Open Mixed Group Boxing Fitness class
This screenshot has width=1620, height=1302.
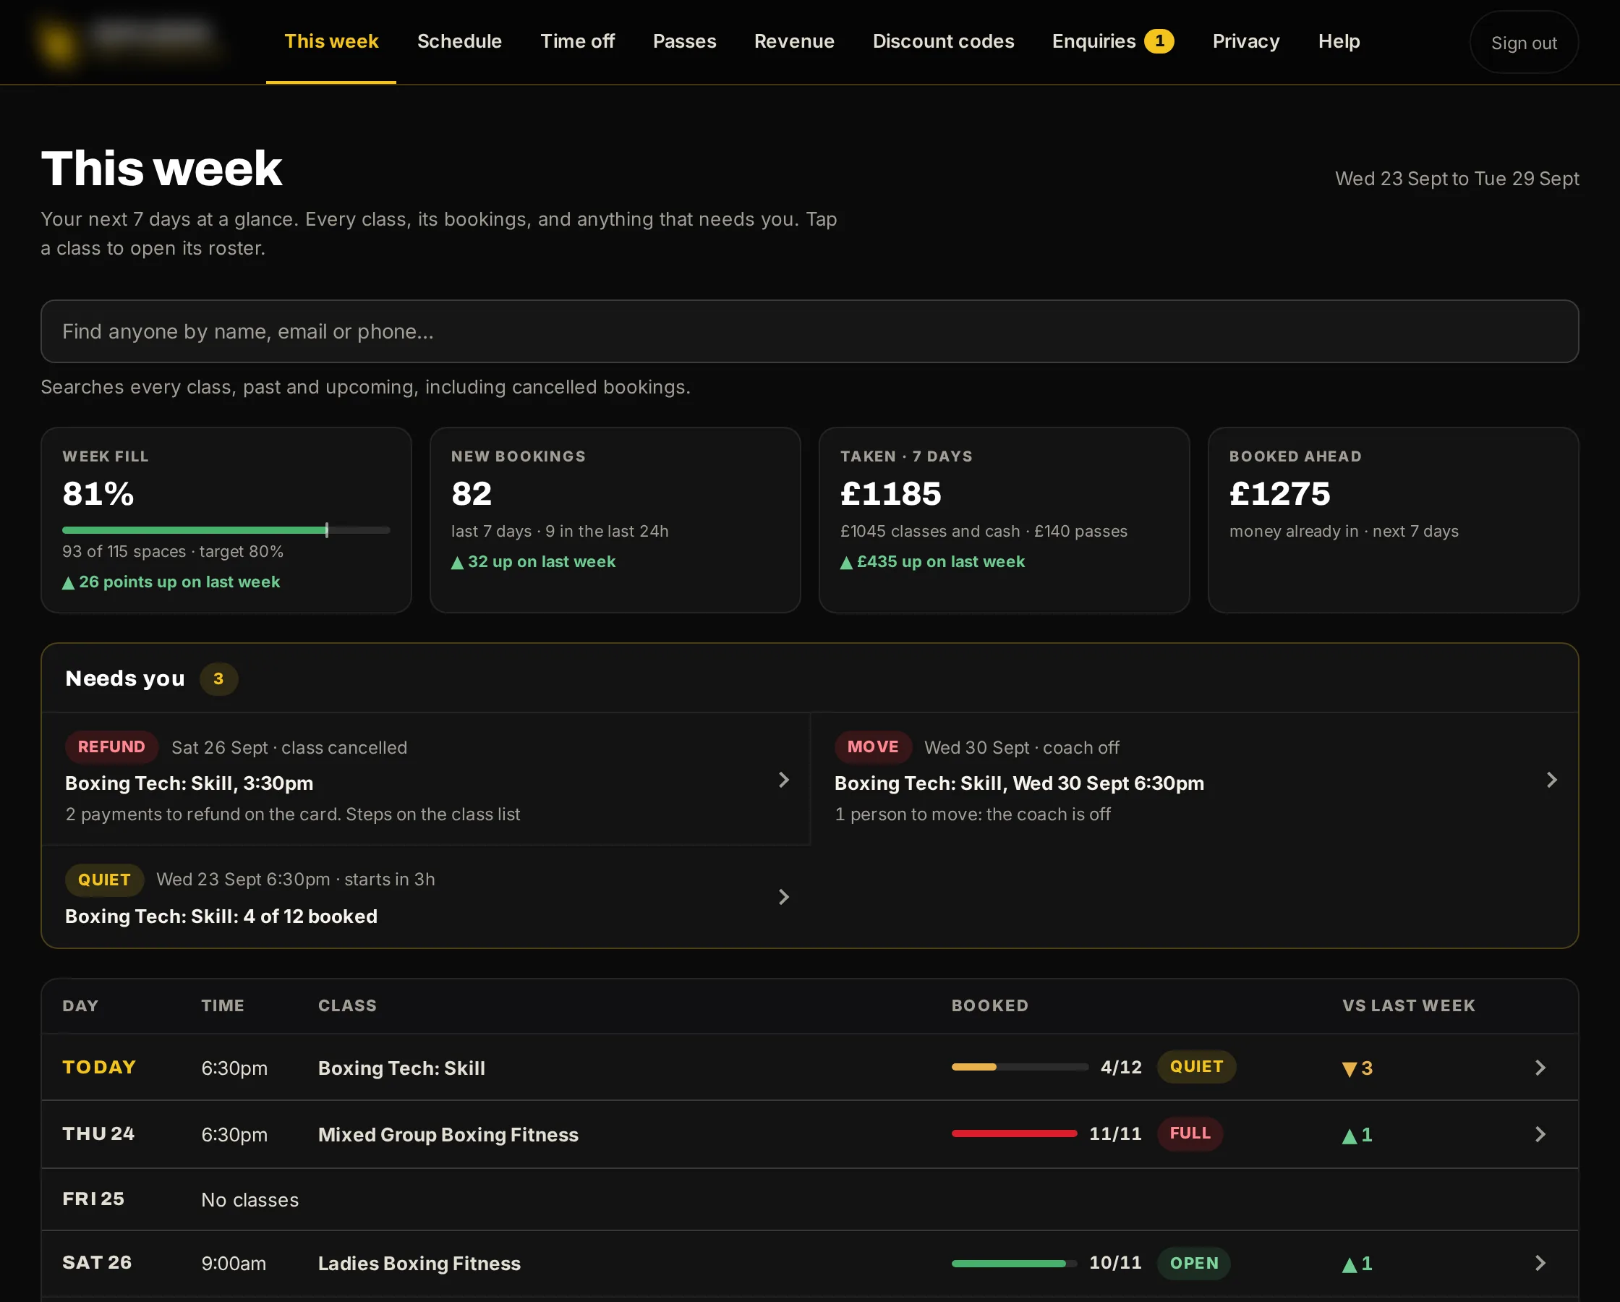tap(809, 1134)
